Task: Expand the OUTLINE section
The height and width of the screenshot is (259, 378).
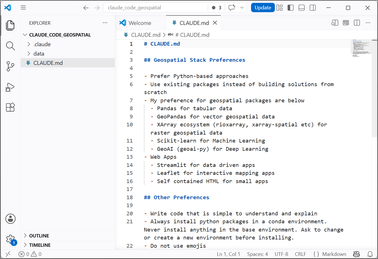Action: click(x=68, y=236)
